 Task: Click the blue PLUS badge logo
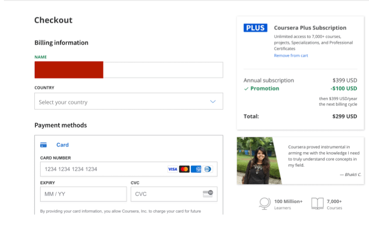coord(255,28)
